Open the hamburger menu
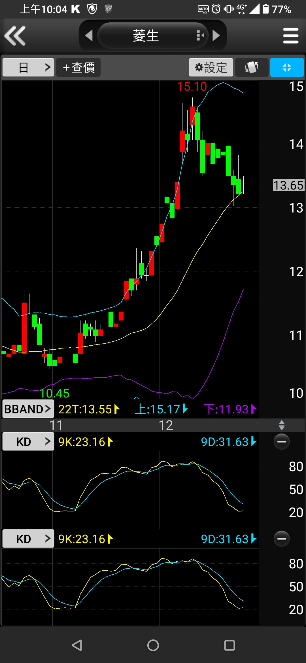306x663 pixels. (x=291, y=36)
